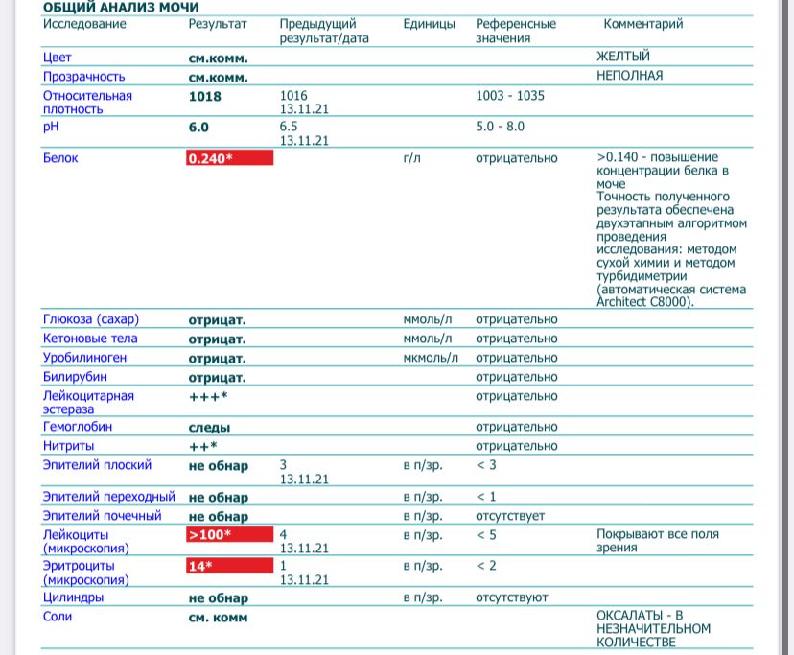
Task: Select the 'см.комм.' result for Прозрачность
Action: click(x=219, y=78)
